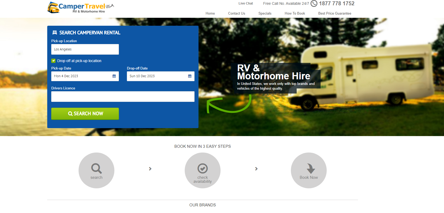This screenshot has width=444, height=213.
Task: Click the BOOK NOW IN 3 EASY STEPS heading
Action: (x=202, y=146)
